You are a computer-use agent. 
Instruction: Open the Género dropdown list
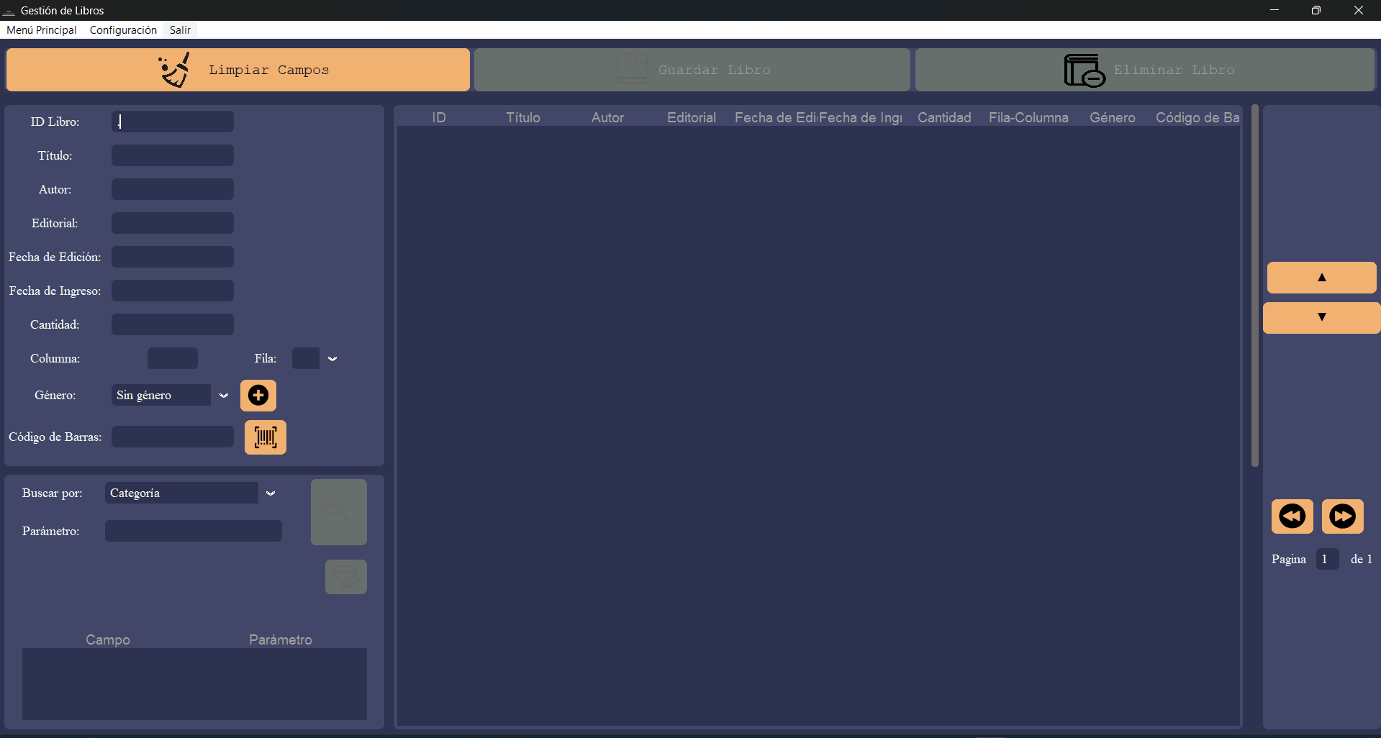point(224,396)
